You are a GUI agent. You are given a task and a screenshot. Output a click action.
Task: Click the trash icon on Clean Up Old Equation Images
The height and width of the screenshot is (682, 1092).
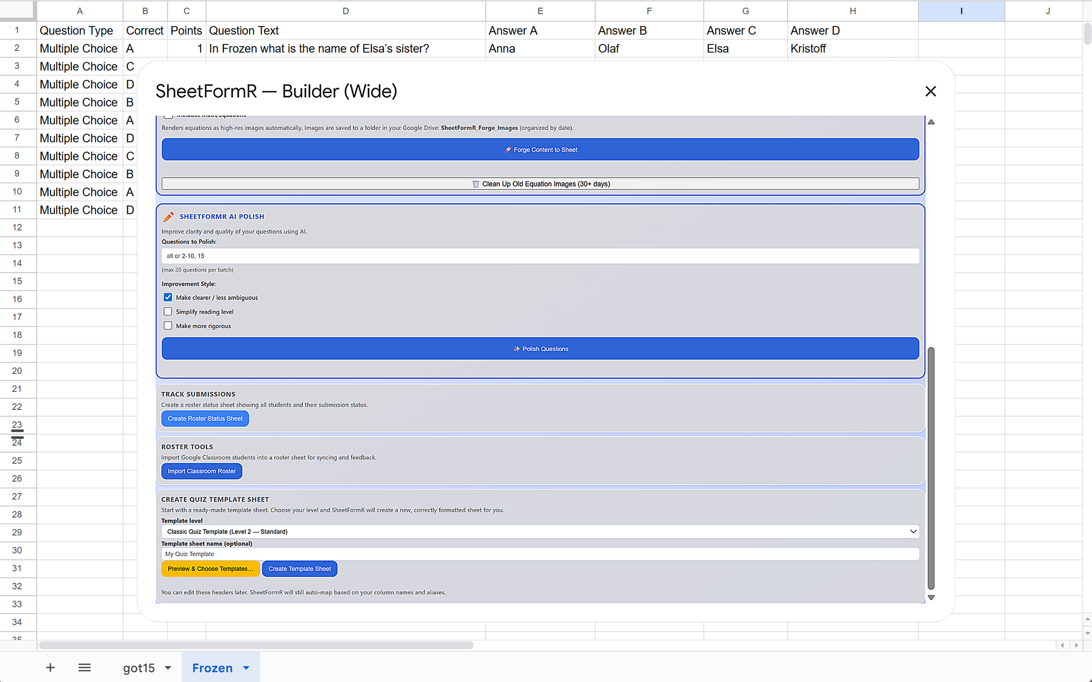pos(476,184)
